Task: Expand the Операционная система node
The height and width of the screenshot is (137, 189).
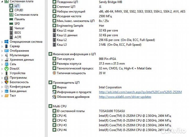Action: (x=2, y=42)
